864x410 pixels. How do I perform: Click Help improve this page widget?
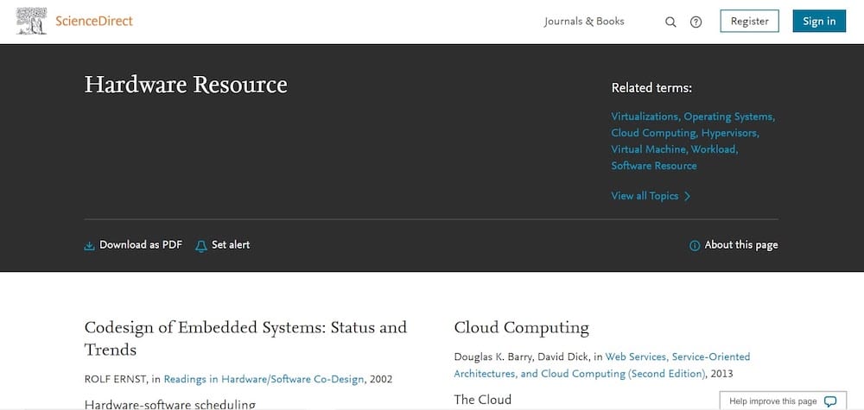[x=783, y=401]
